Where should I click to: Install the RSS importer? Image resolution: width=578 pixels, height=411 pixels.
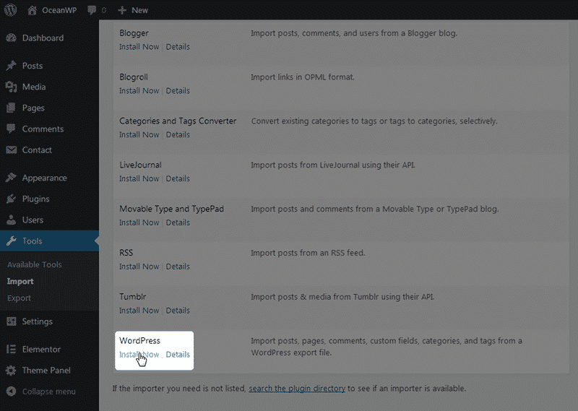(x=139, y=267)
